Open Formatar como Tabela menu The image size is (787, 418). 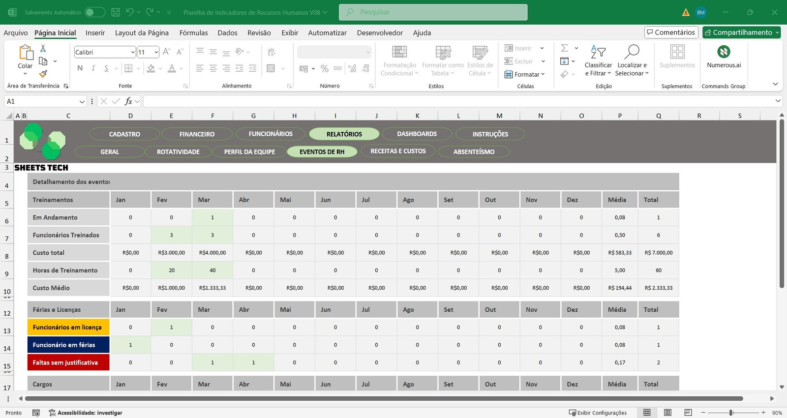click(443, 60)
